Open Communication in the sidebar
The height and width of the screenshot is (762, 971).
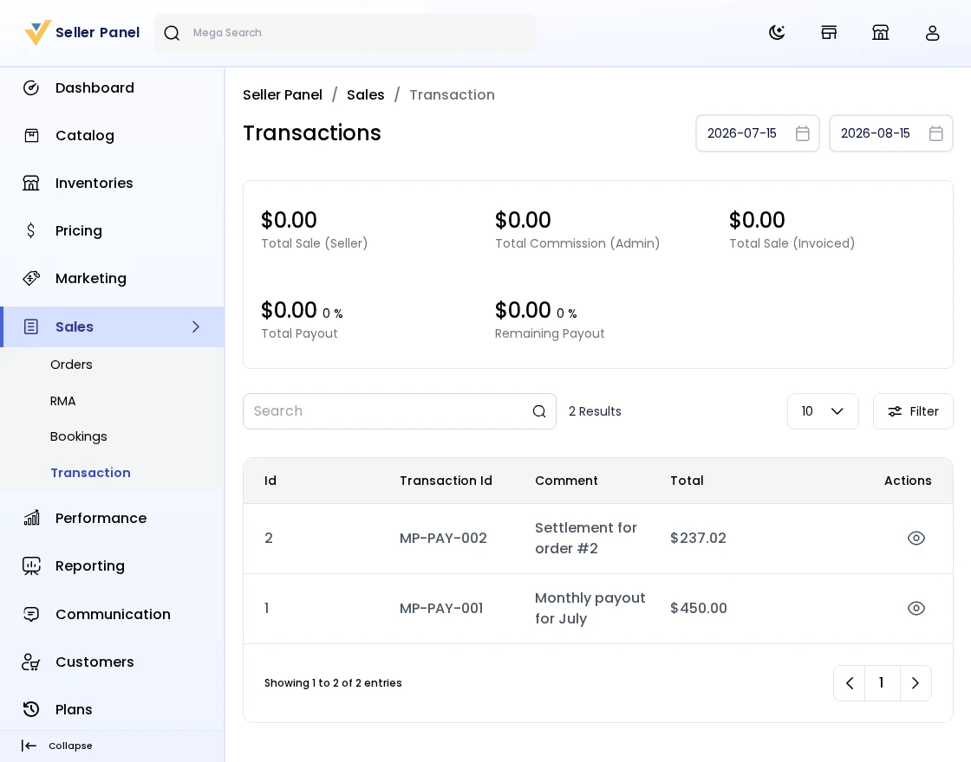click(112, 614)
